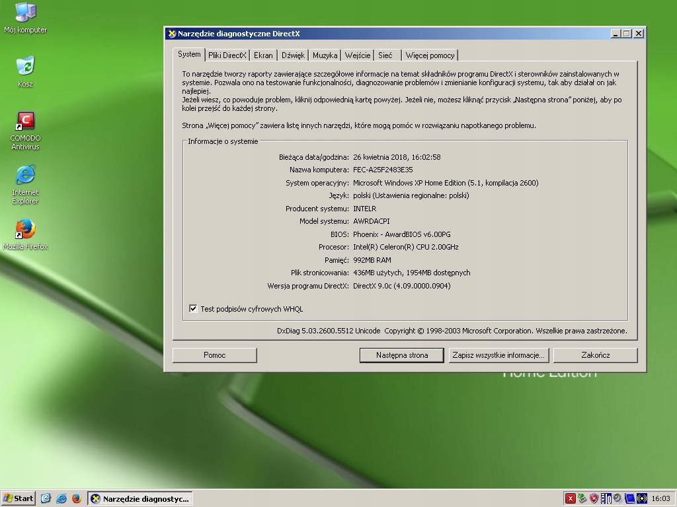The width and height of the screenshot is (677, 507).
Task: Click the INTELR system manufacturer value
Action: tap(364, 209)
